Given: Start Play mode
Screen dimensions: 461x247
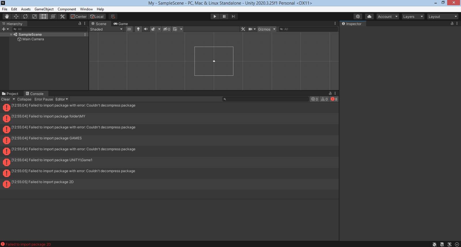Looking at the screenshot, I should point(215,16).
